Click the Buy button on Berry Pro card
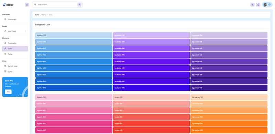275x134 pixels. 8,92
